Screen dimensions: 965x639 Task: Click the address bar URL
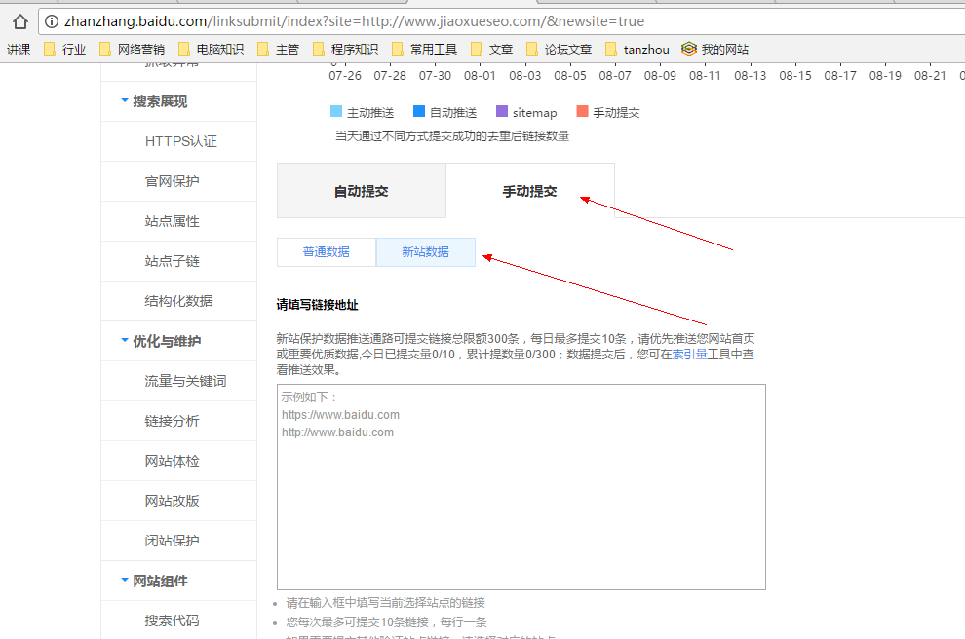[x=354, y=21]
